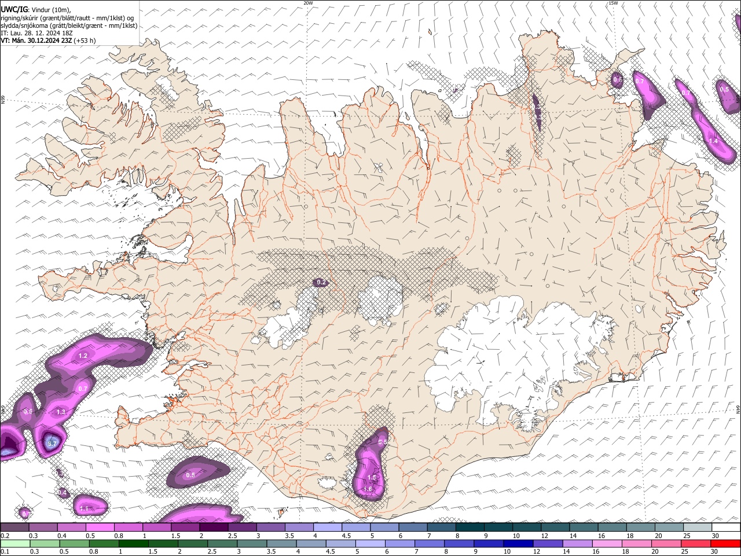Click the '0.4' value on the small southwest patch
The image size is (741, 556).
click(63, 492)
